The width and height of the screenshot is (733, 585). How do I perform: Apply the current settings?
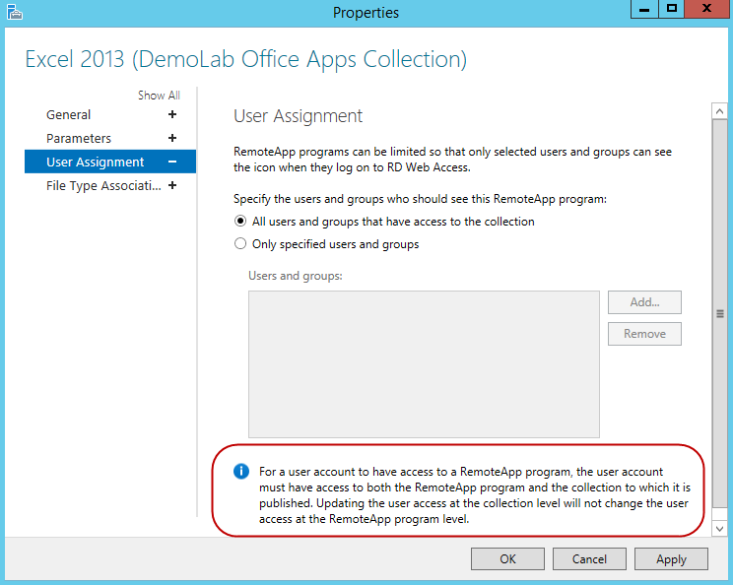[x=671, y=558]
